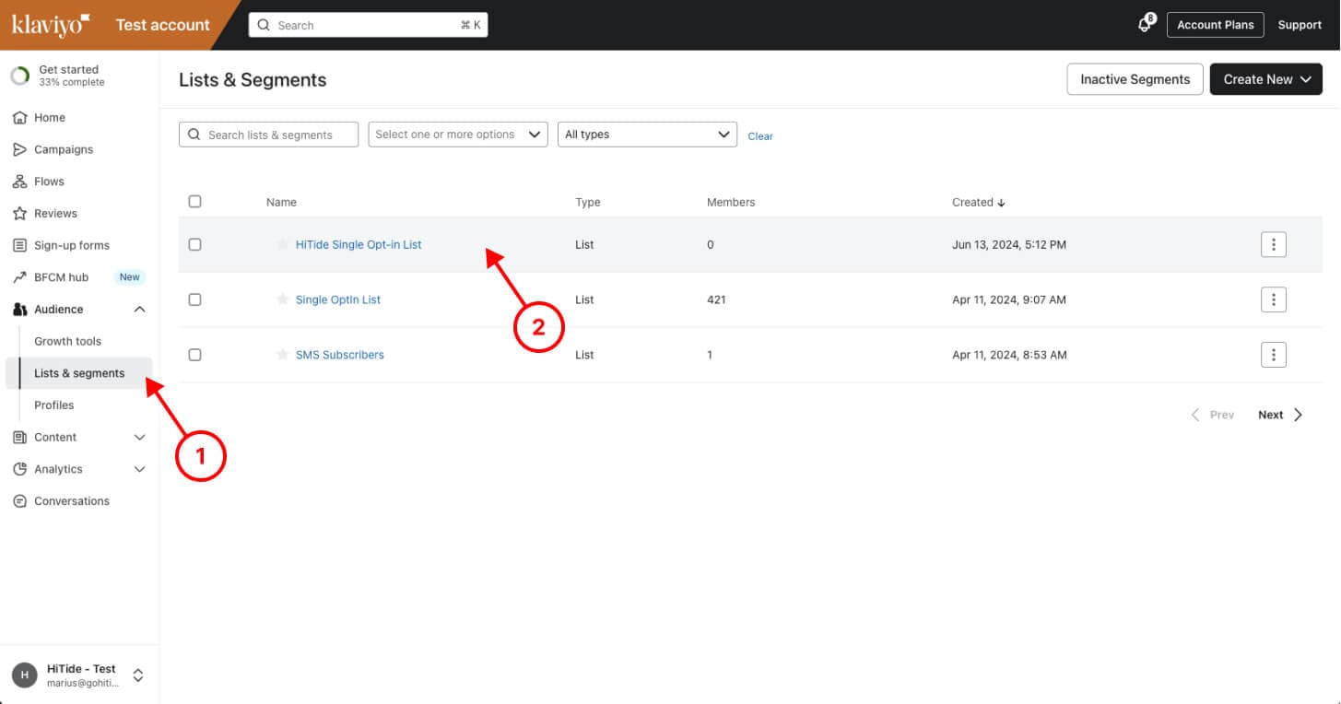The image size is (1341, 704).
Task: Click the Campaigns paper-plane icon
Action: click(19, 149)
